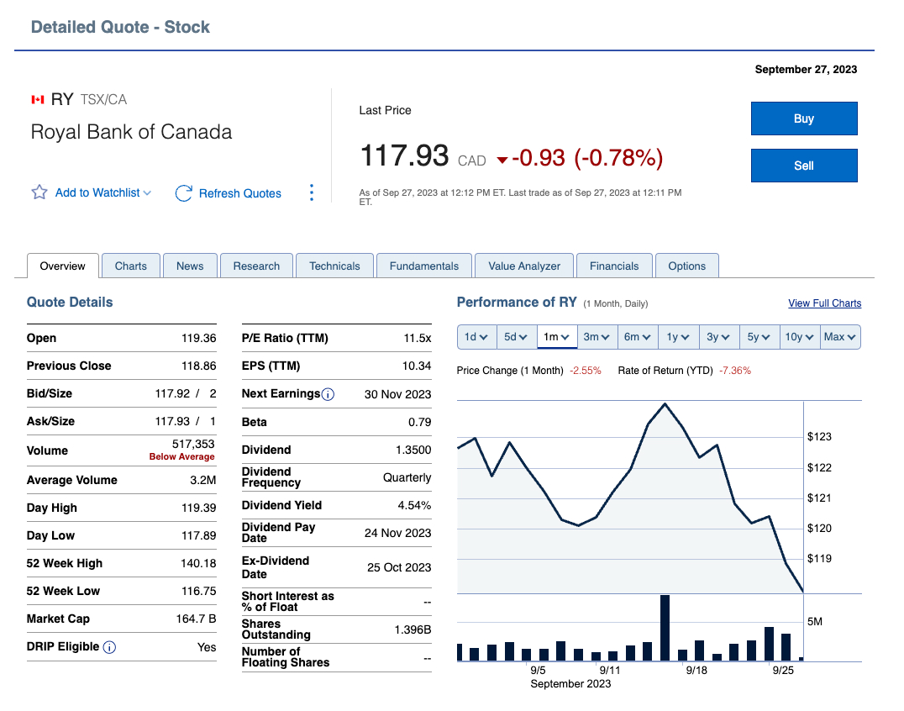Click the Market Cap value 164.7 B
This screenshot has width=904, height=711.
pyautogui.click(x=196, y=619)
